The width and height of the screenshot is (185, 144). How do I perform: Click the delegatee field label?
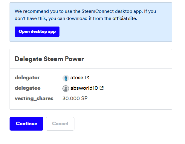(27, 88)
